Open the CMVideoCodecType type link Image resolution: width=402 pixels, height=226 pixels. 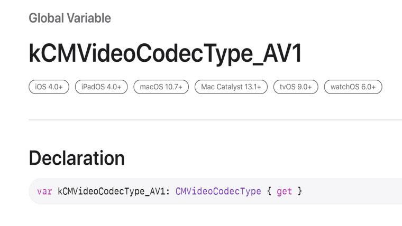click(218, 191)
